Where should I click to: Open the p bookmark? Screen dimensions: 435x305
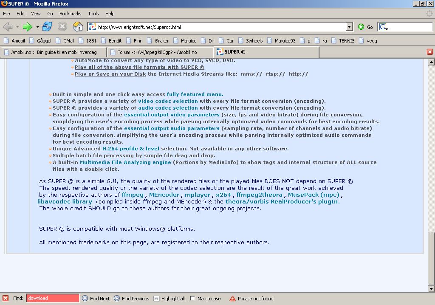[305, 41]
